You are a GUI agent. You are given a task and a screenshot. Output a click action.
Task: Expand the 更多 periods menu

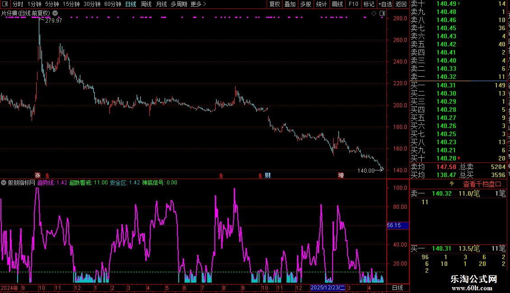pyautogui.click(x=198, y=4)
